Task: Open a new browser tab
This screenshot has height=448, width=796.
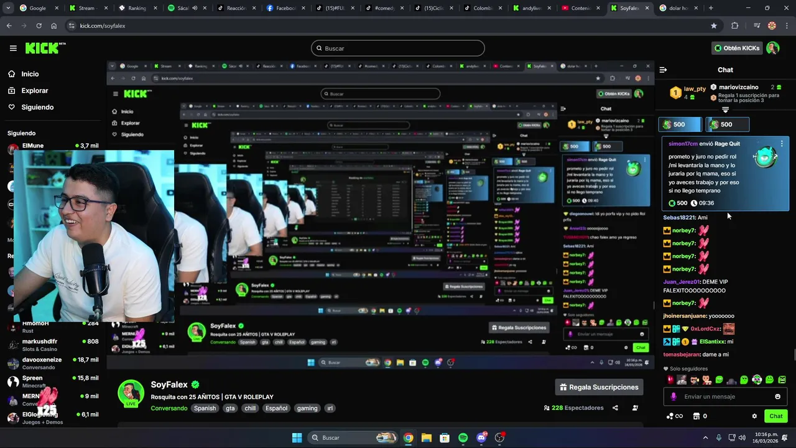Action: [711, 8]
